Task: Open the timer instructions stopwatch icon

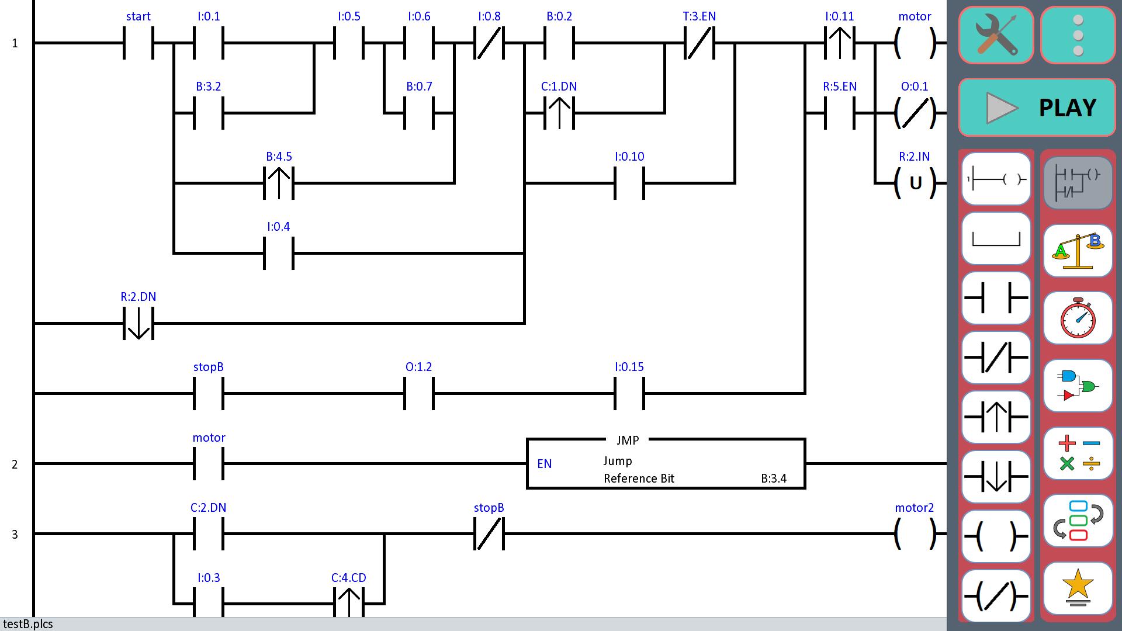Action: coord(1078,318)
